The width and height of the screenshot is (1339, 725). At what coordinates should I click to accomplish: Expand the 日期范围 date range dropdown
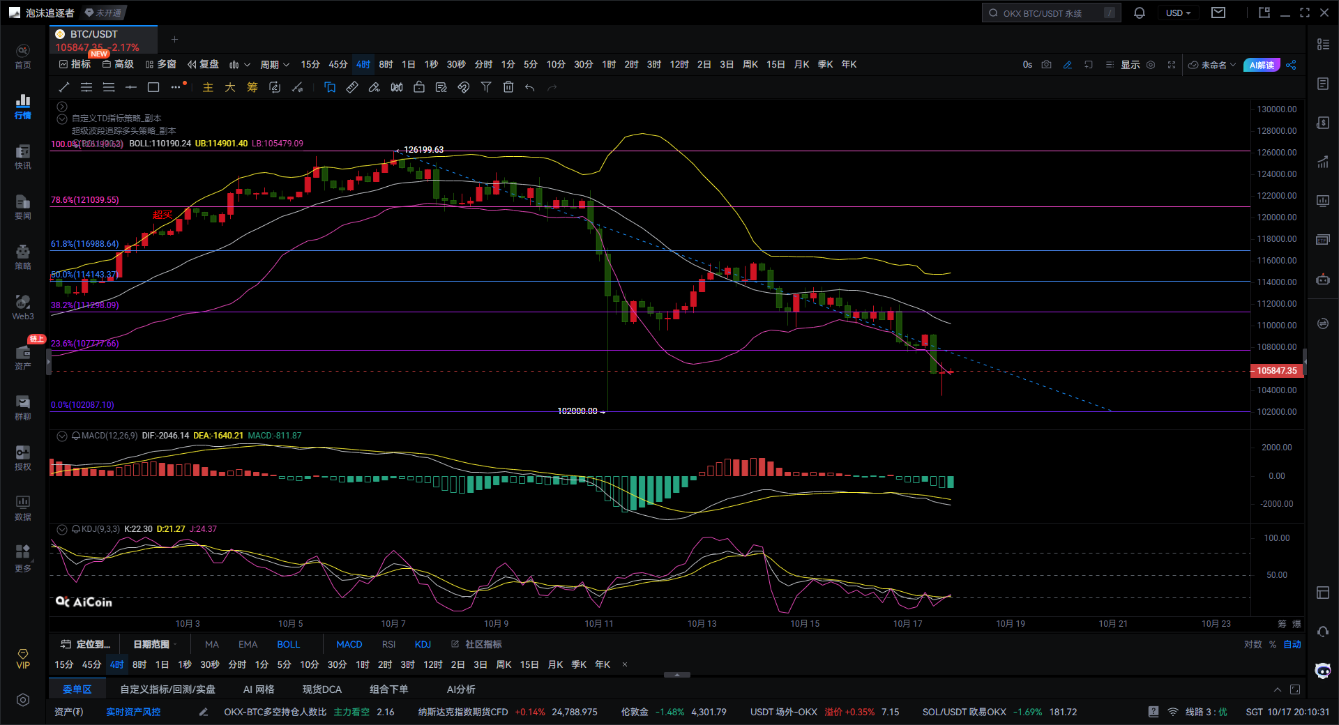click(x=155, y=644)
